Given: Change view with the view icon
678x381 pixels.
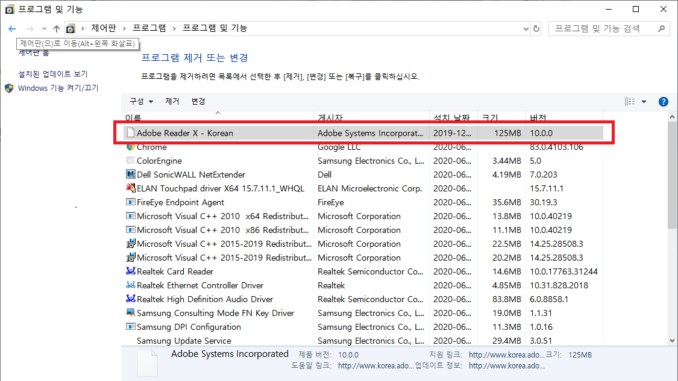Looking at the screenshot, I should pyautogui.click(x=630, y=102).
